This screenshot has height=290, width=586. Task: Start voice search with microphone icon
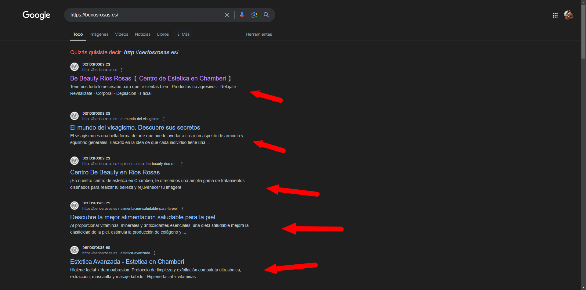point(242,15)
